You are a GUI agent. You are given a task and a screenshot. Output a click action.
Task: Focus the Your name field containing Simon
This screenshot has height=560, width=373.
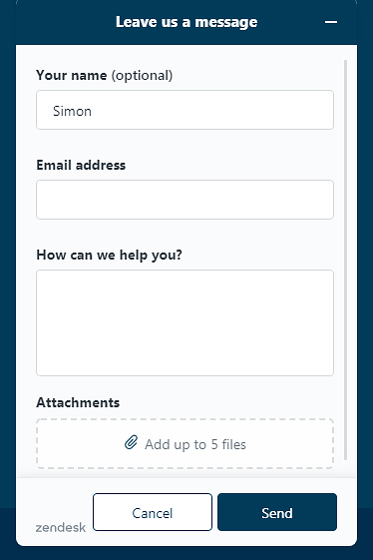click(185, 110)
